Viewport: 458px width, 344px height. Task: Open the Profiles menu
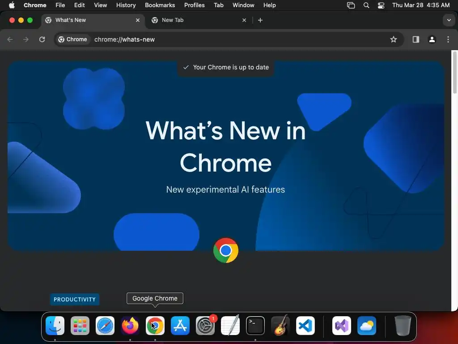pyautogui.click(x=194, y=5)
